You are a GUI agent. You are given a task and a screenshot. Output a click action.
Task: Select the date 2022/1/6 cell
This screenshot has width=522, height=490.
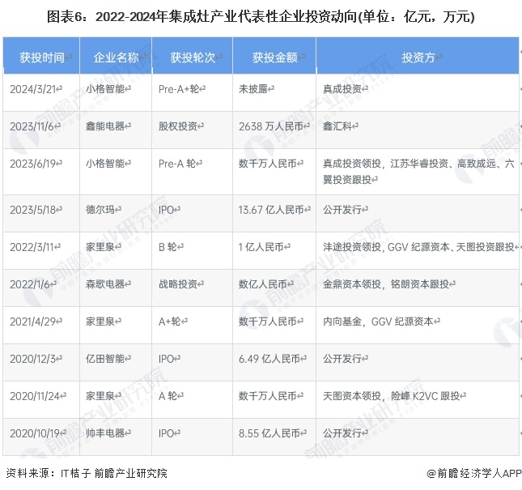[41, 288]
